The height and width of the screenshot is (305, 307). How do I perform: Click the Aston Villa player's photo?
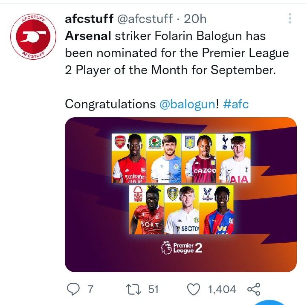pos(199,158)
